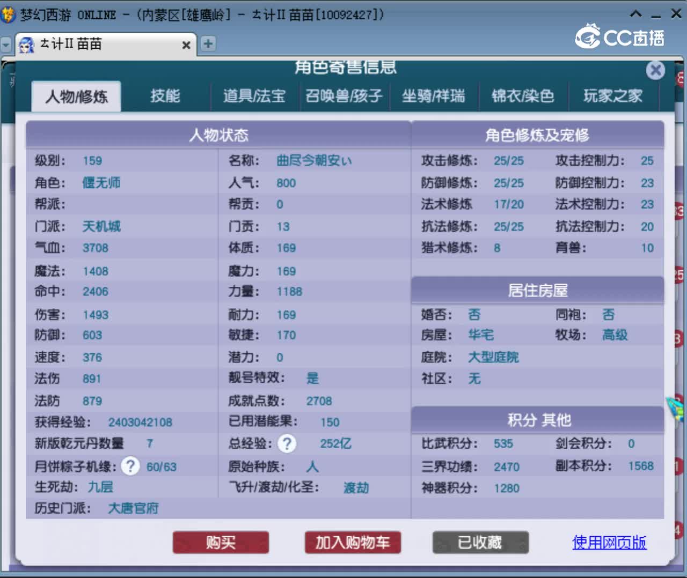
Task: Click the 生死劫 value 九层
Action: click(x=100, y=487)
